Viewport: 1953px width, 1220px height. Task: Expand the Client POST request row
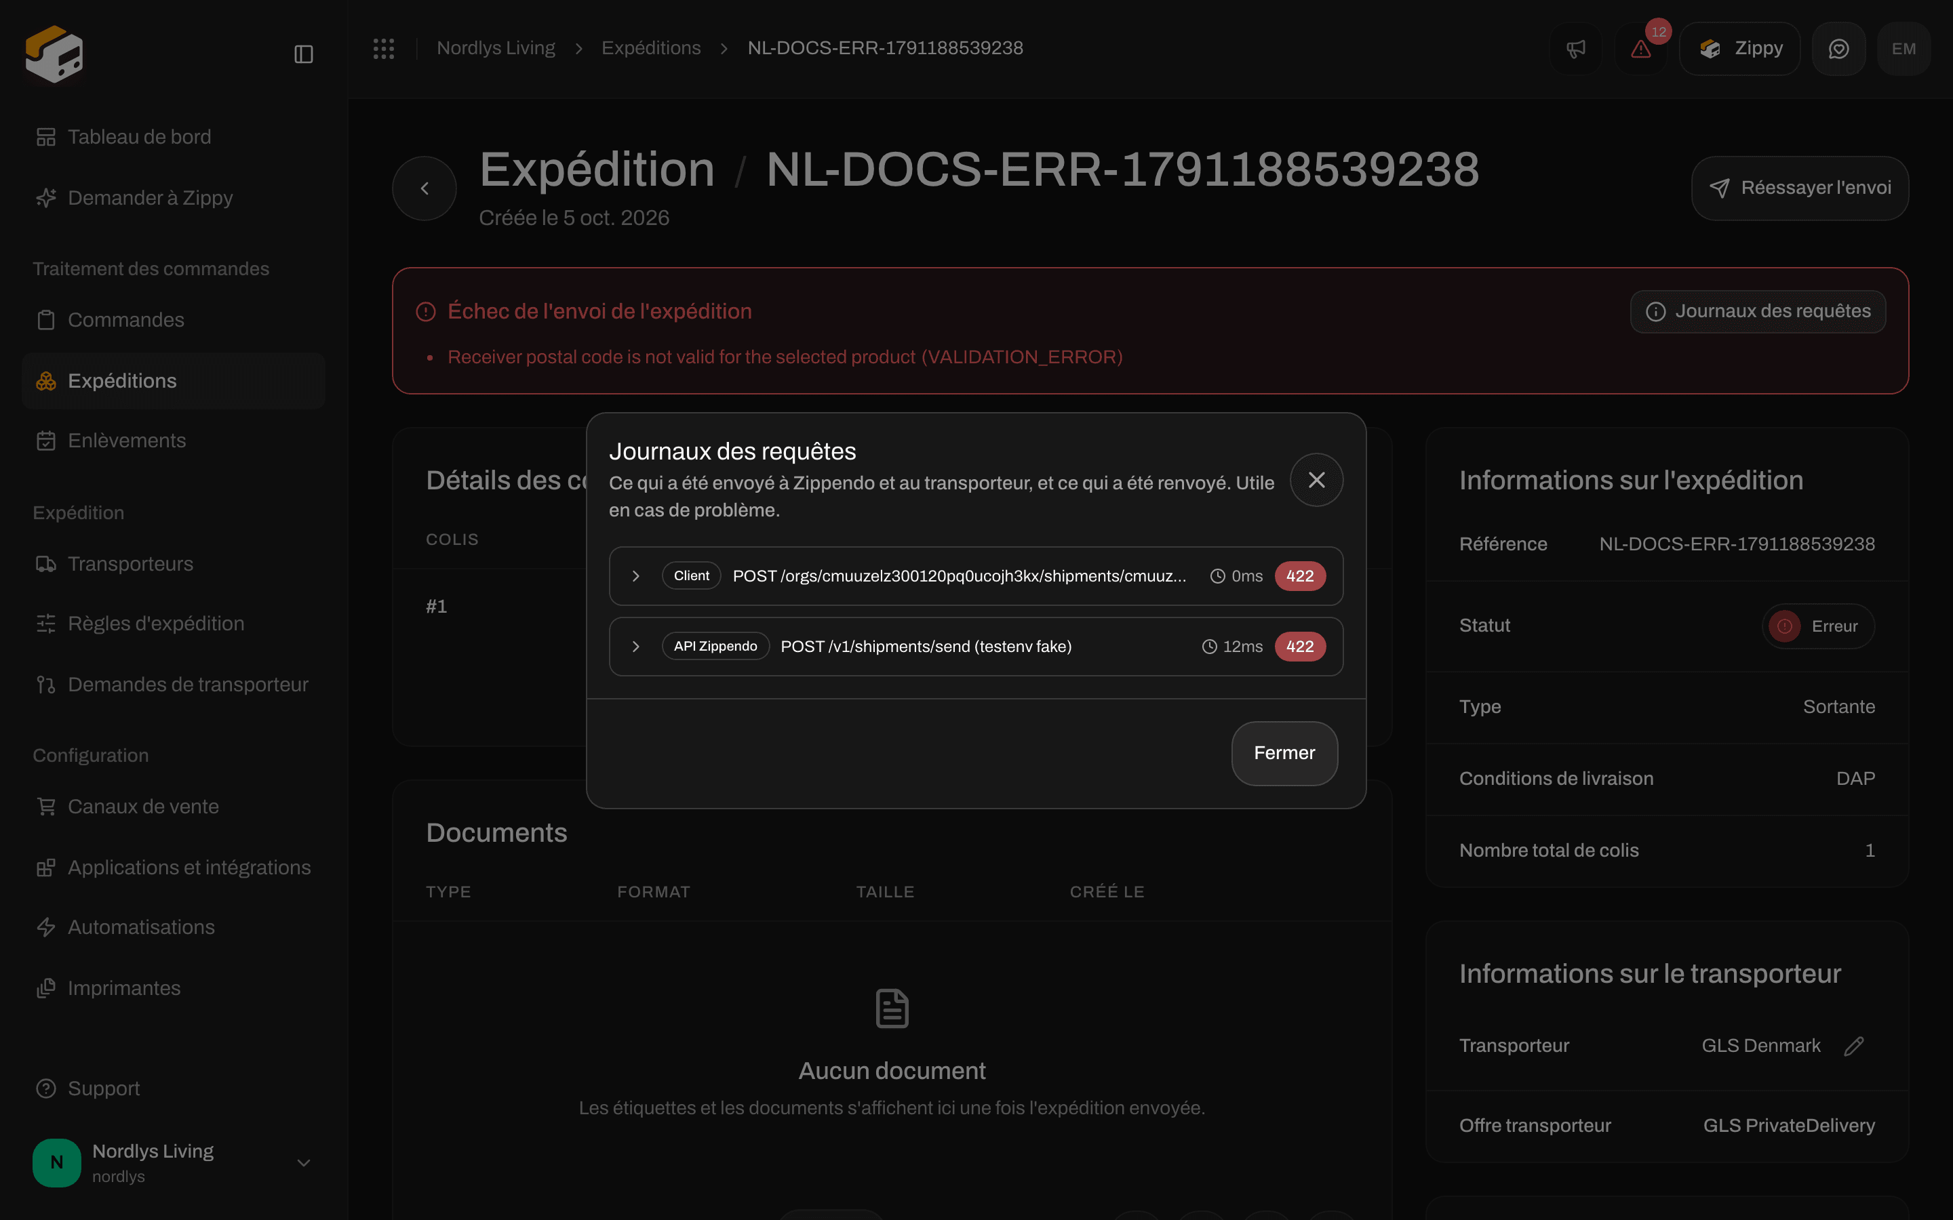pos(976,576)
